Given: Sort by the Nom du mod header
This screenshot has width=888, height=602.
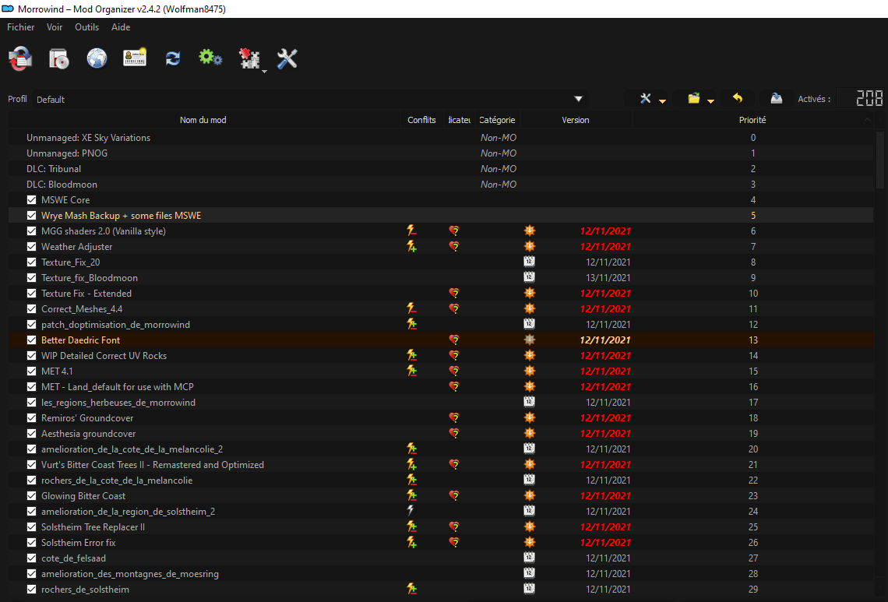Looking at the screenshot, I should coord(203,120).
